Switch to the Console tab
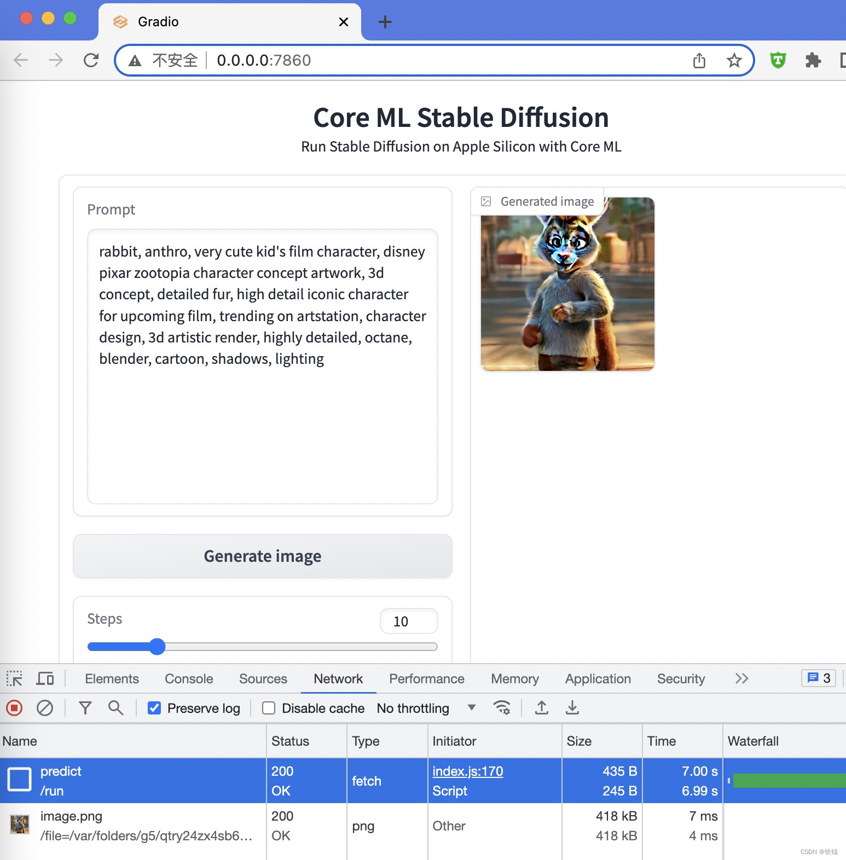846x860 pixels. coord(189,678)
